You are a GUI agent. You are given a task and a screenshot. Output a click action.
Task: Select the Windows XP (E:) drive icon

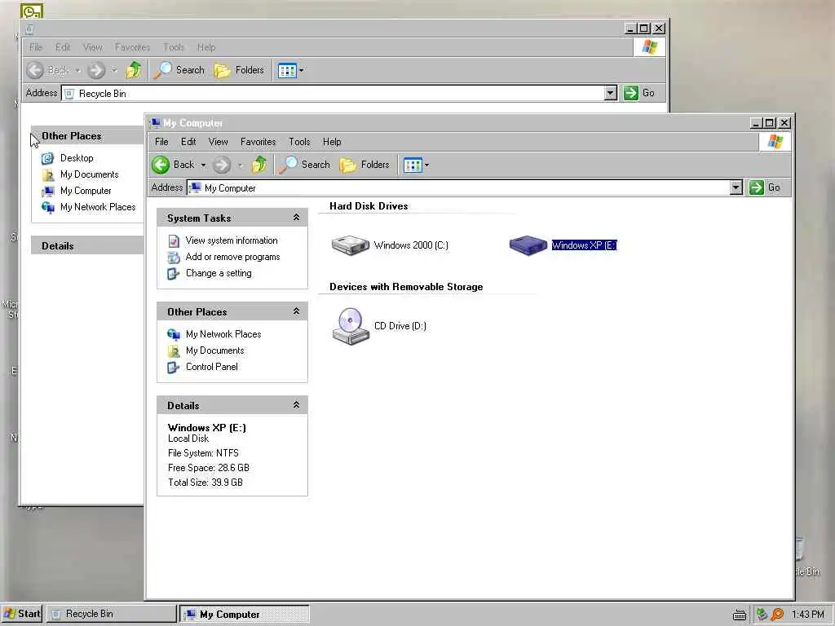528,245
